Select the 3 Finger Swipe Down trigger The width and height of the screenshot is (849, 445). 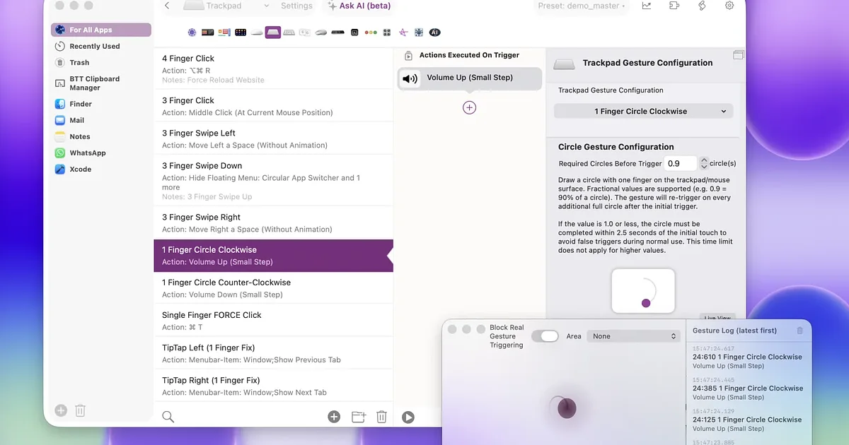coord(273,181)
